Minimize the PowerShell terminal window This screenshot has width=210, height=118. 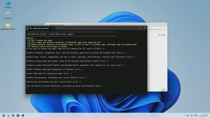[x=135, y=28]
